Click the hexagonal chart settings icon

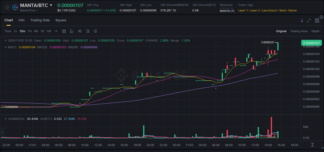tap(95, 31)
